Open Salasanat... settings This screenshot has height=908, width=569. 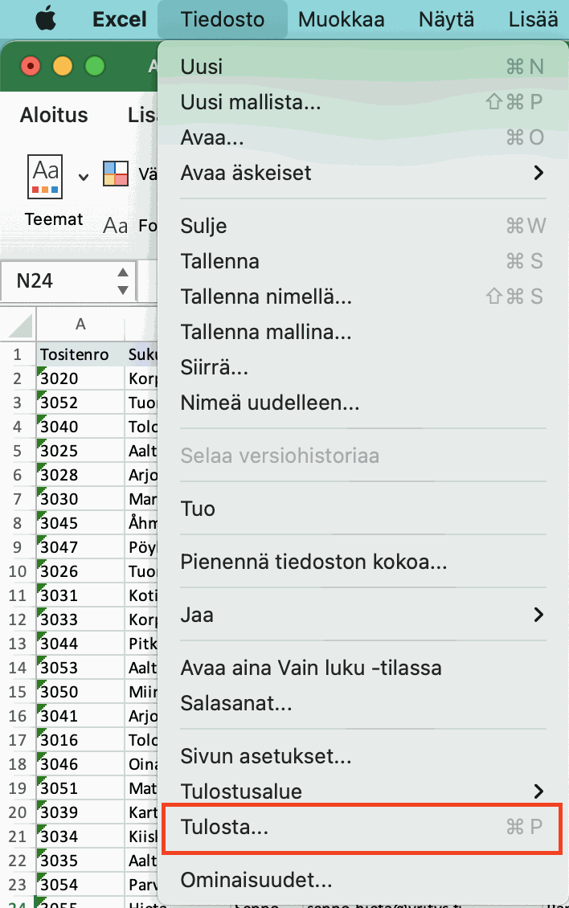point(362,702)
